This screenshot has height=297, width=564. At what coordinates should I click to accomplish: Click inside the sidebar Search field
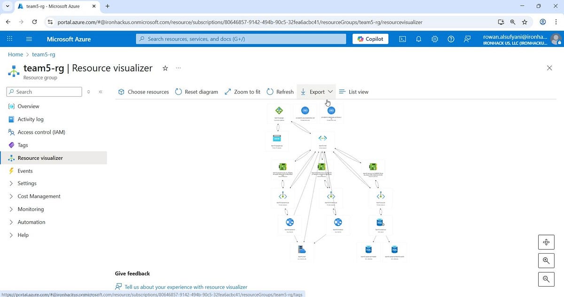pos(44,92)
